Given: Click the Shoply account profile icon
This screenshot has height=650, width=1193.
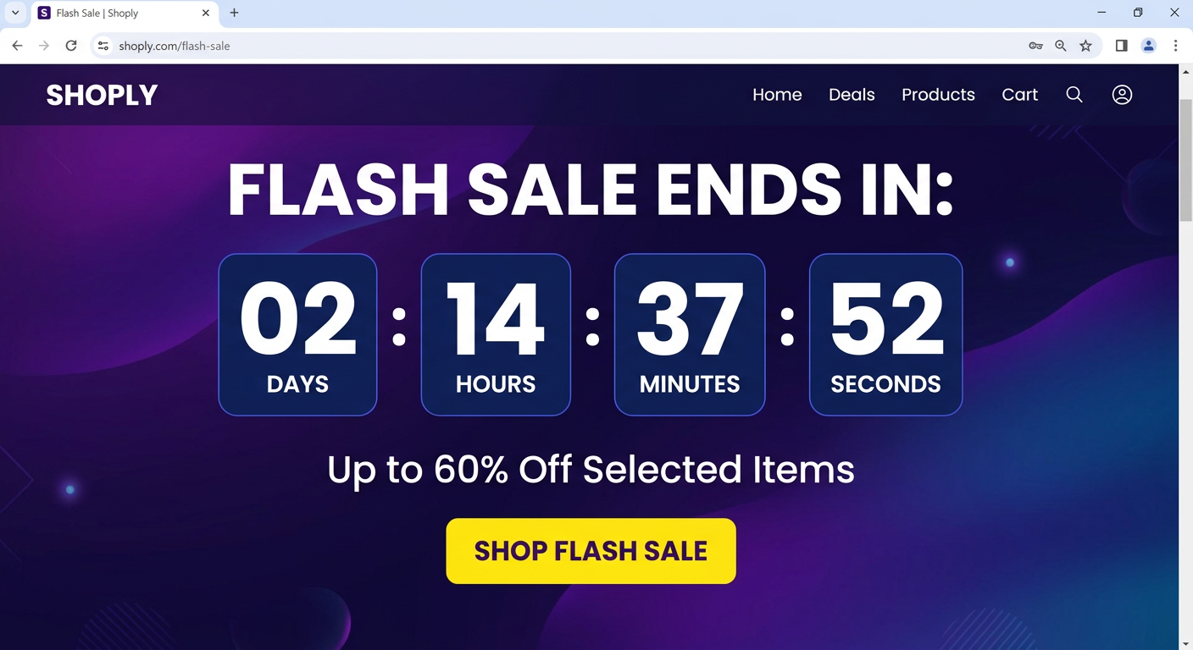Looking at the screenshot, I should coord(1122,94).
